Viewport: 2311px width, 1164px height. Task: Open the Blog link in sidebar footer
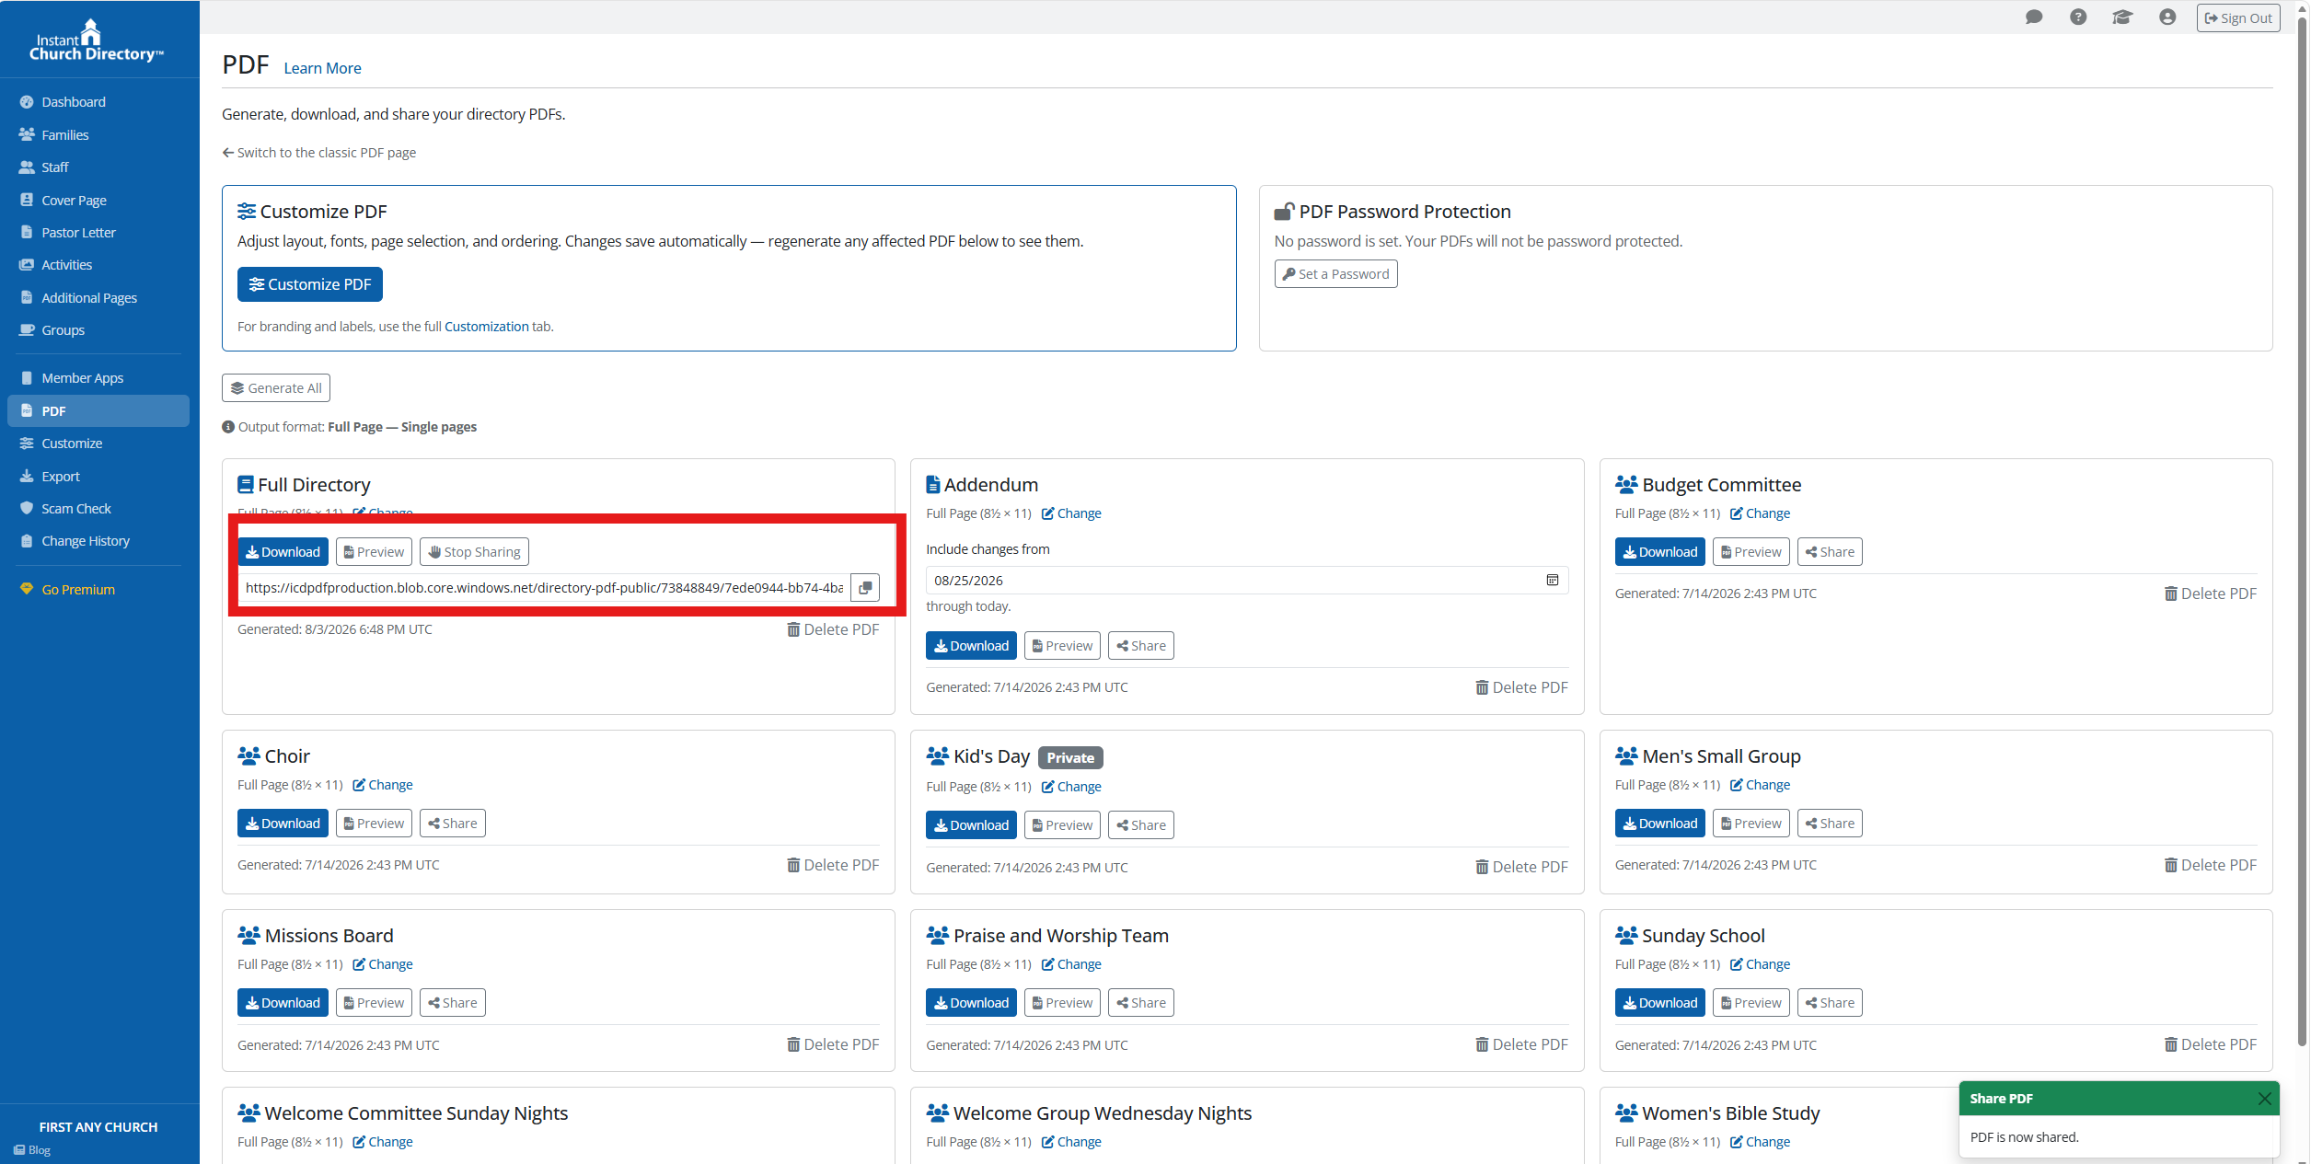pos(32,1150)
